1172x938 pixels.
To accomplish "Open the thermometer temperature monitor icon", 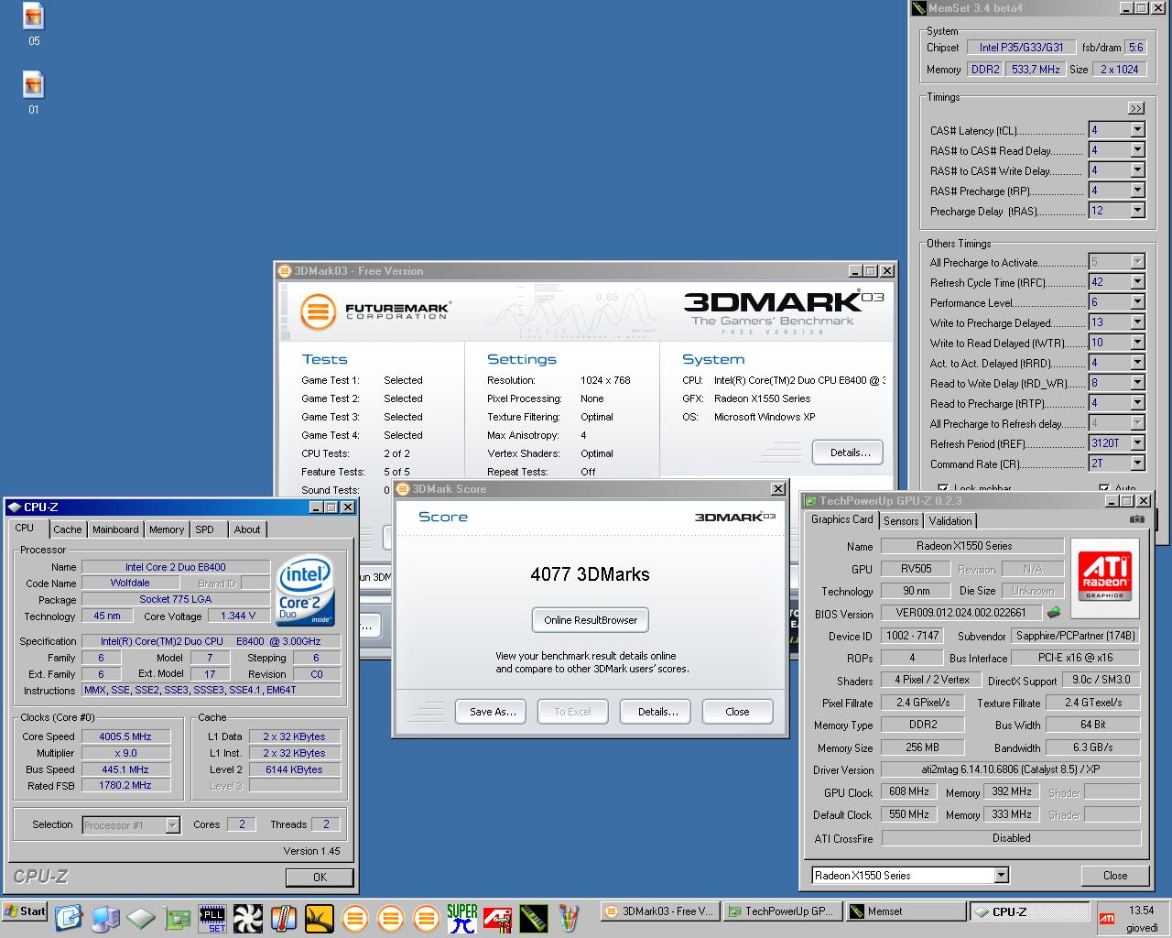I will pos(284,918).
